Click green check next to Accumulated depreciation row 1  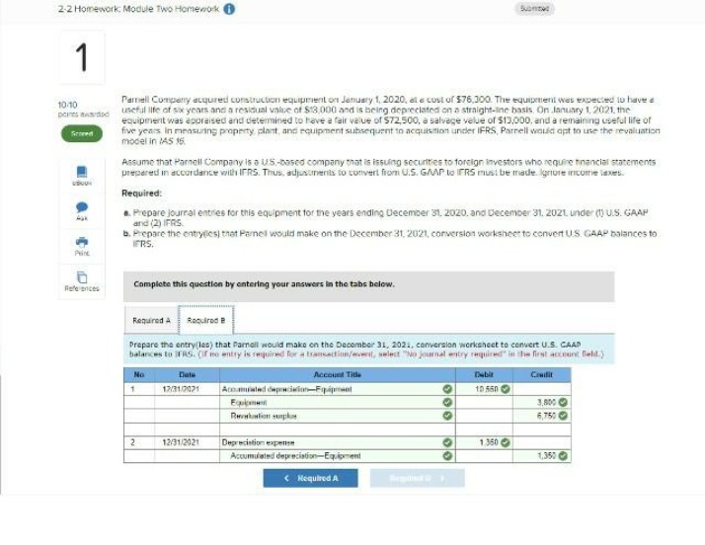447,389
